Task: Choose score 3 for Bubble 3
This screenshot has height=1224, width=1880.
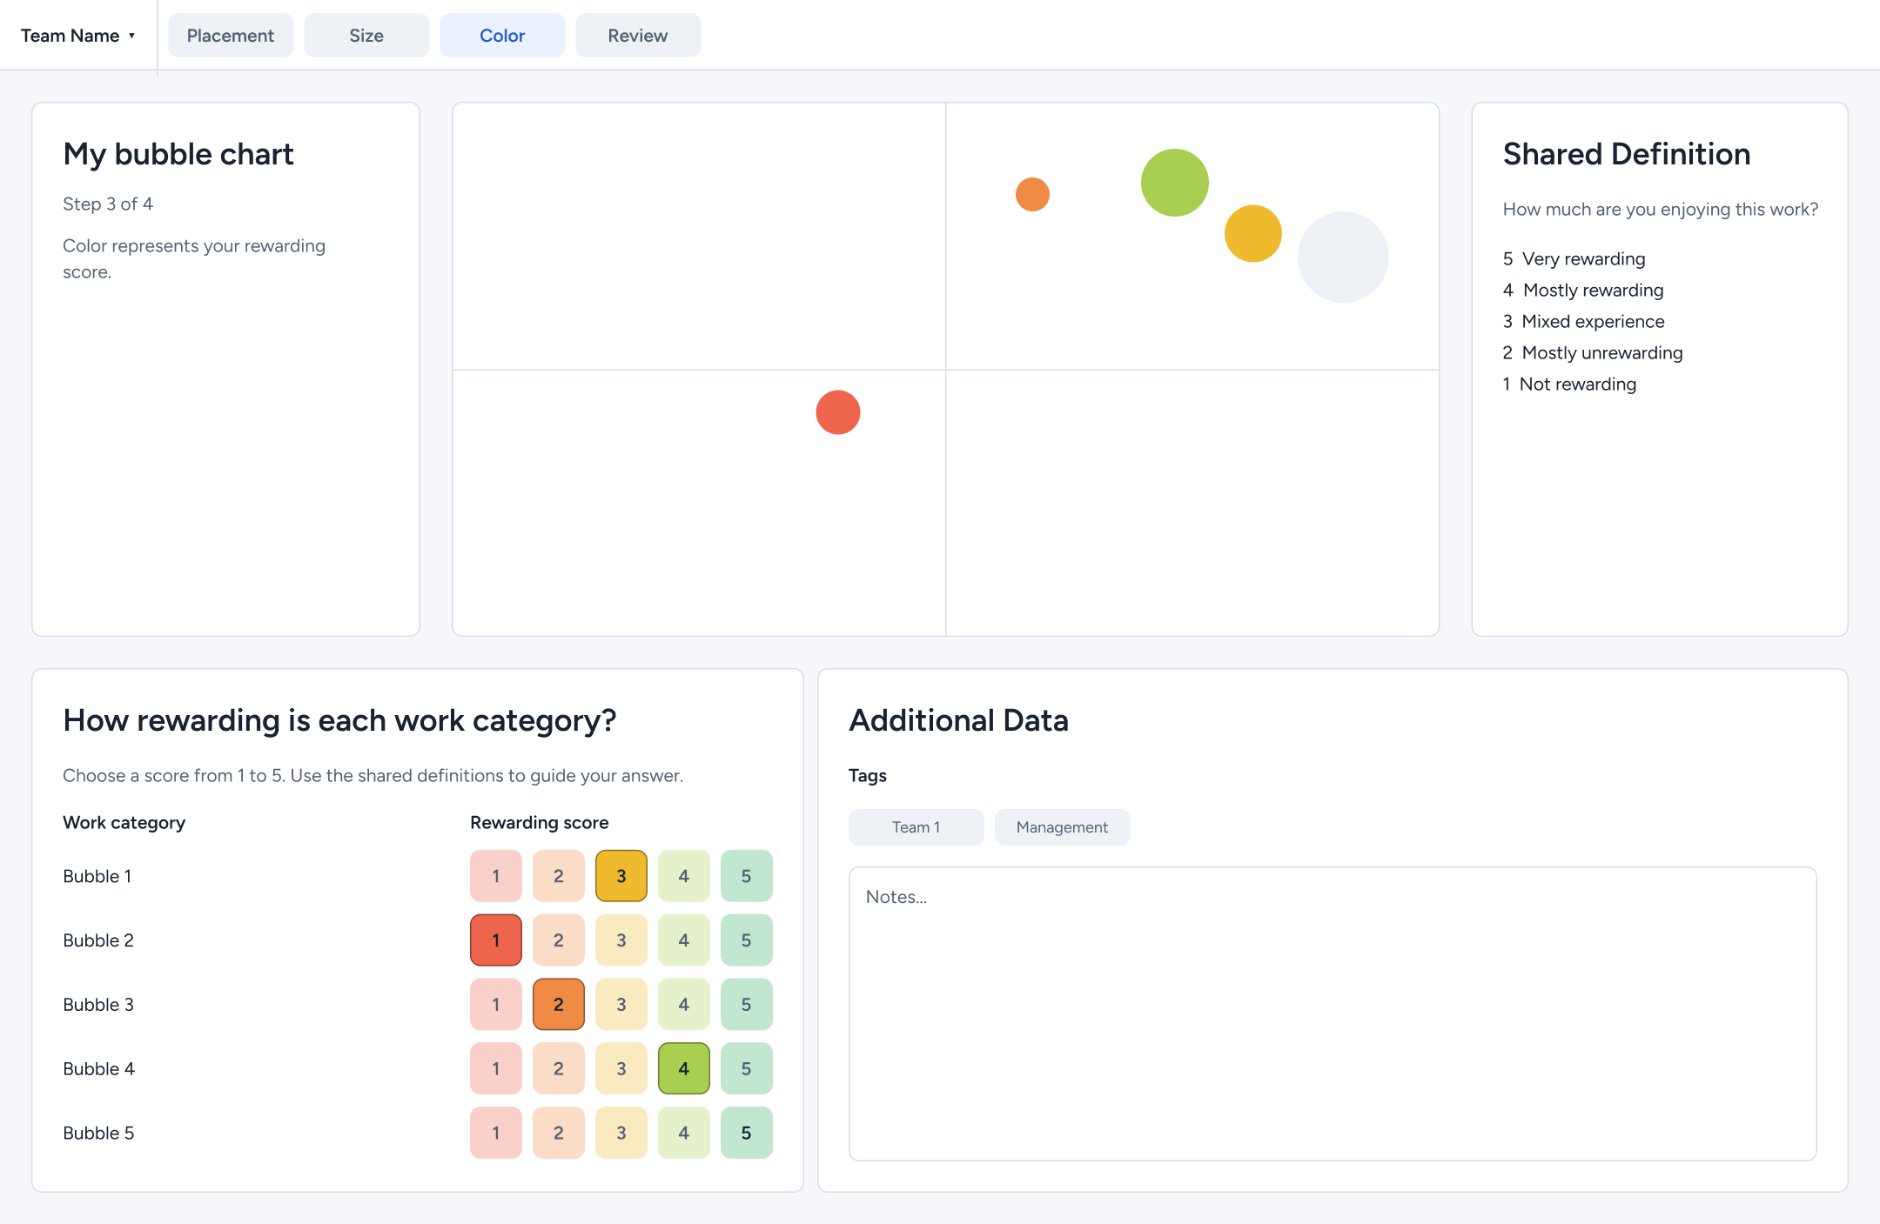Action: pos(621,1005)
